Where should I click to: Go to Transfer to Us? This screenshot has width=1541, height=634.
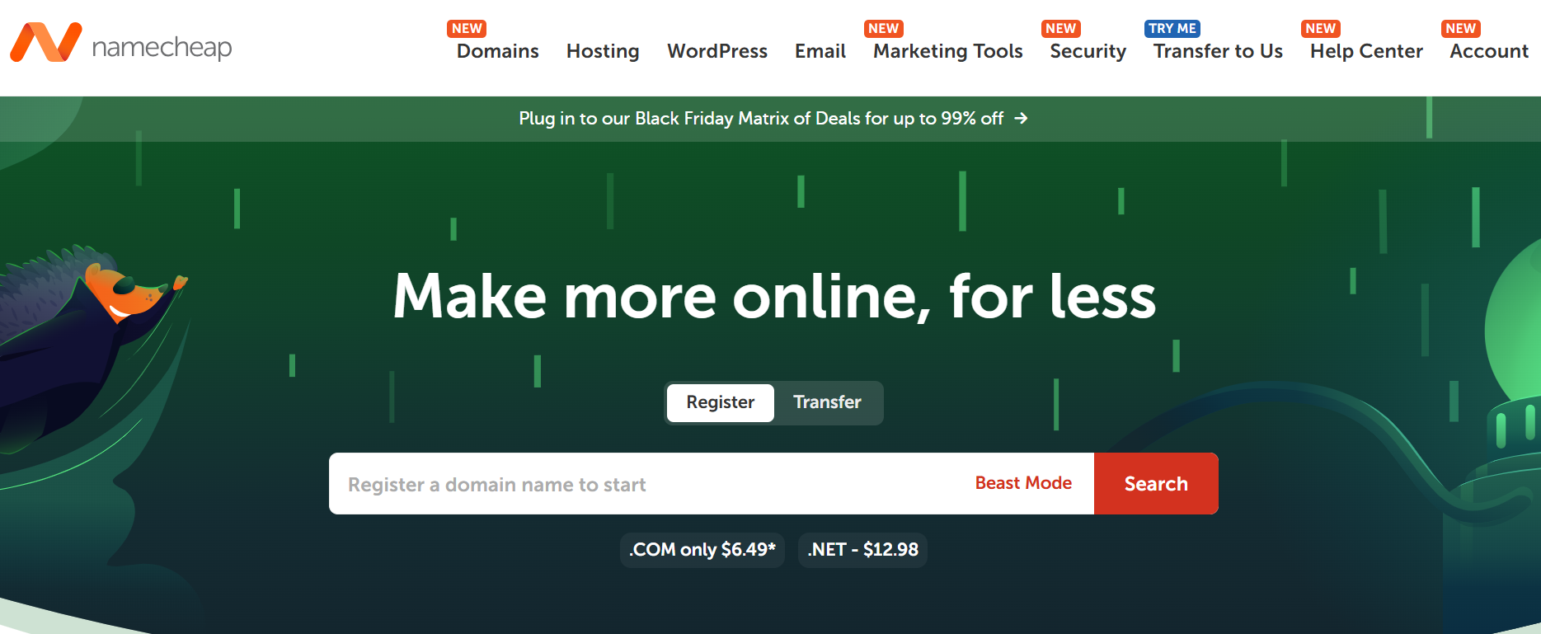1218,51
